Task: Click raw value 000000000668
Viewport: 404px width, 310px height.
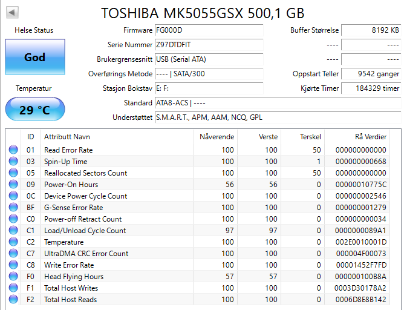Action: click(x=360, y=162)
